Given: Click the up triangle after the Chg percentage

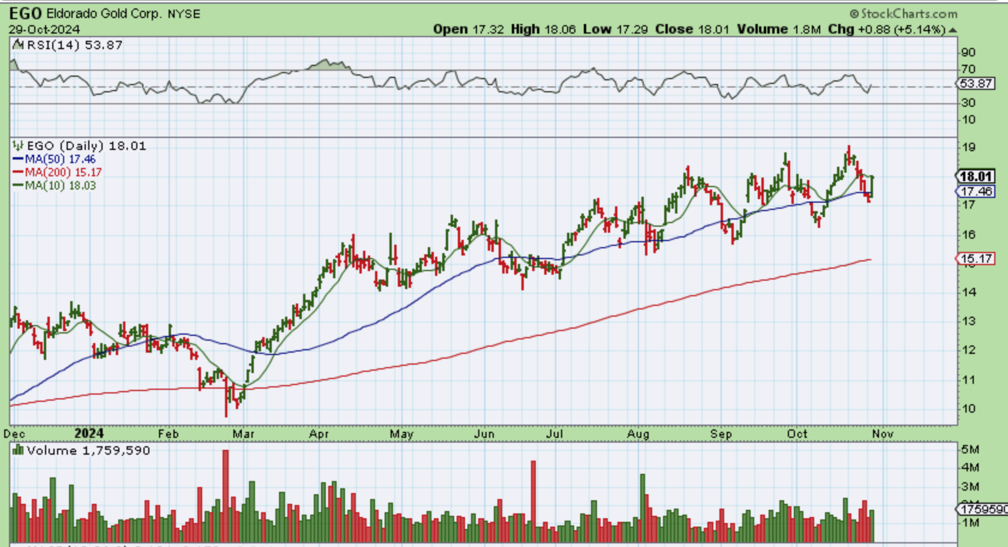Looking at the screenshot, I should [953, 30].
